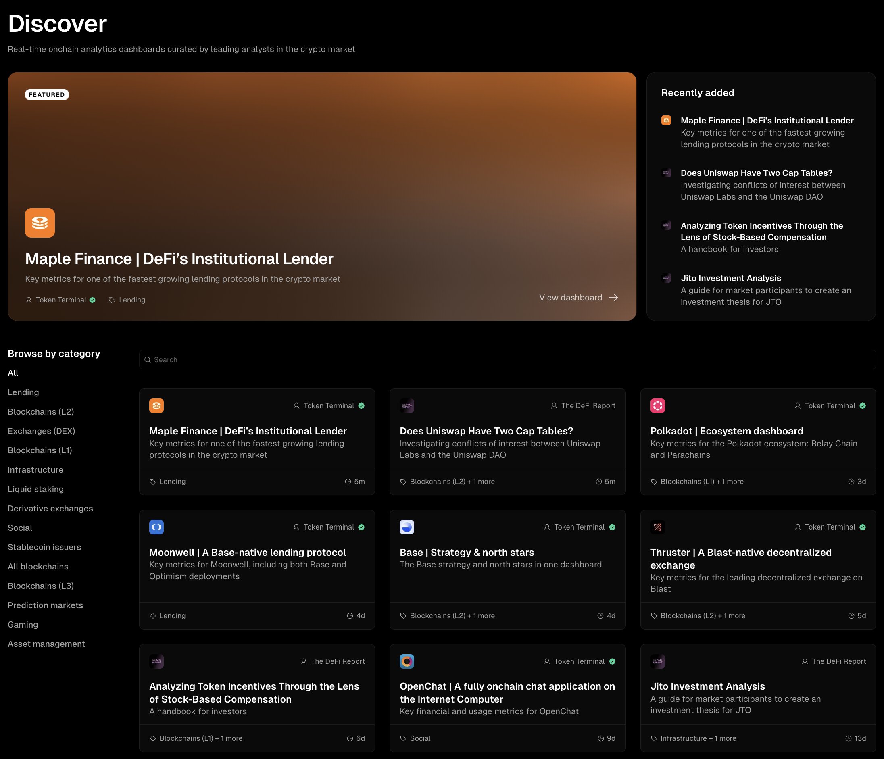Click the large orange Maple Finance featured icon
This screenshot has height=759, width=884.
(40, 223)
